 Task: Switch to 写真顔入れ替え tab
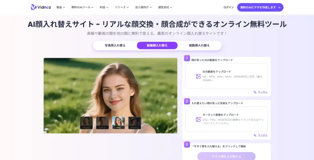point(115,45)
